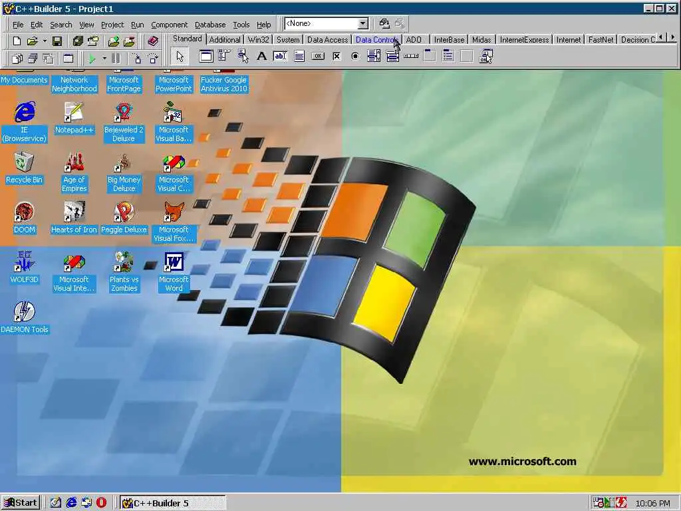Switch to the FastNet palette tab
681x511 pixels.
tap(601, 39)
